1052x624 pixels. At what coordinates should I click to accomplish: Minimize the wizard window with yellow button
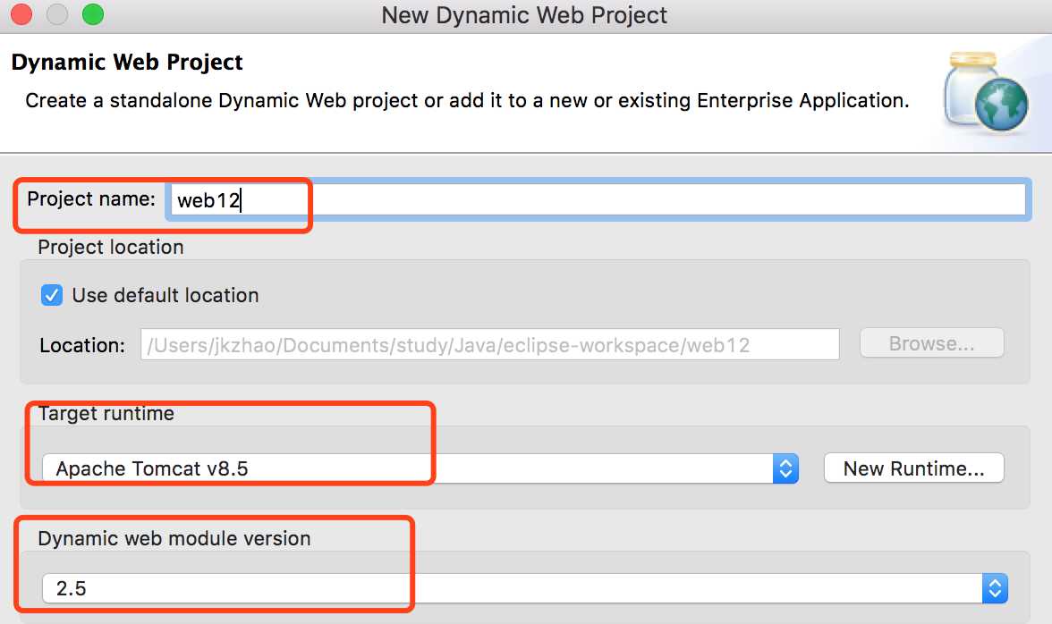click(57, 14)
